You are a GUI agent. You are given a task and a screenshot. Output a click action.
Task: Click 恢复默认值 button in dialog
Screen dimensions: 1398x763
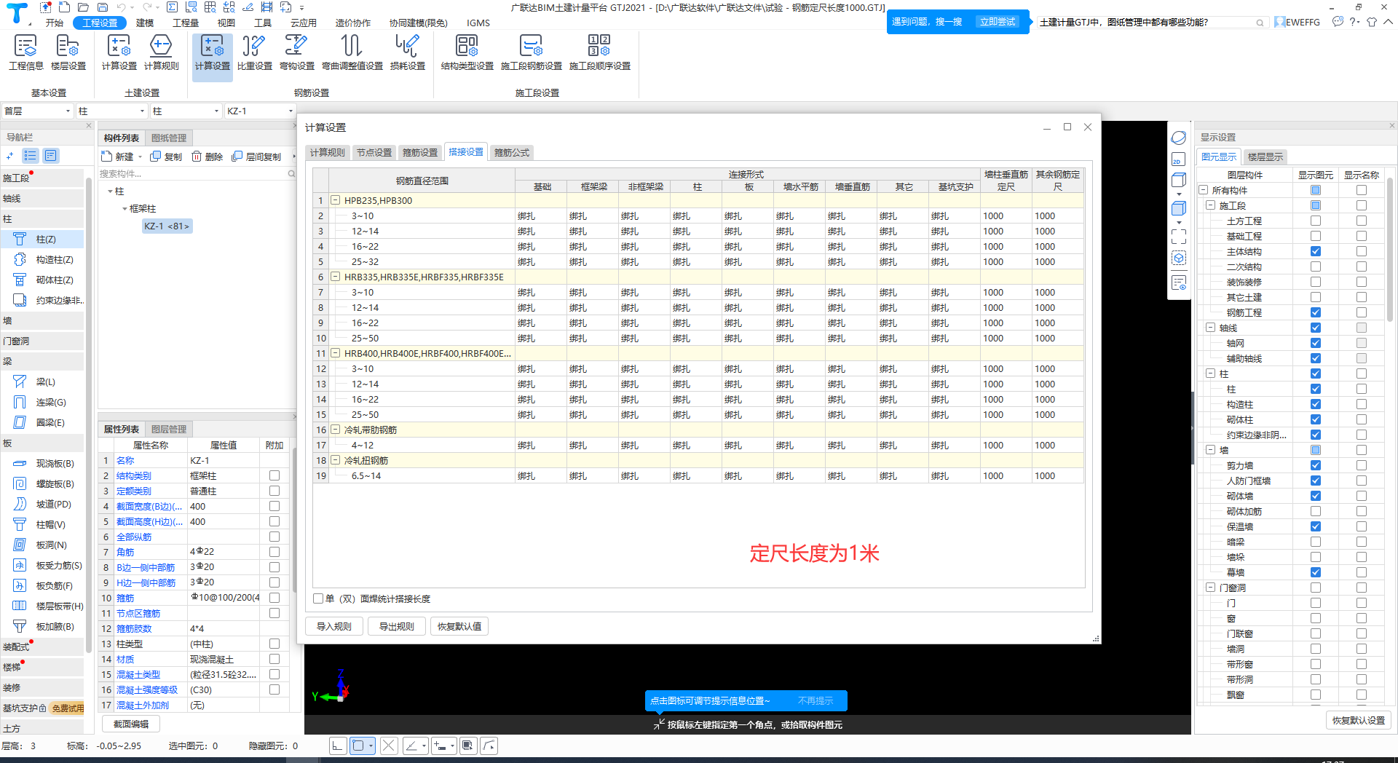coord(459,626)
